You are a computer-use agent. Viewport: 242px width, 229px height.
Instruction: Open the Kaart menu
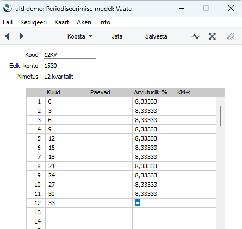point(61,22)
